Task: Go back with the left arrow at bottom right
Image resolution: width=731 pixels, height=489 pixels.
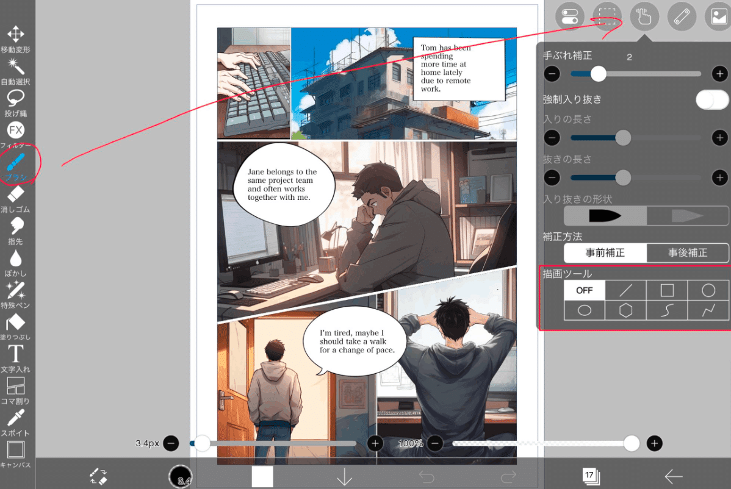Action: pyautogui.click(x=673, y=476)
